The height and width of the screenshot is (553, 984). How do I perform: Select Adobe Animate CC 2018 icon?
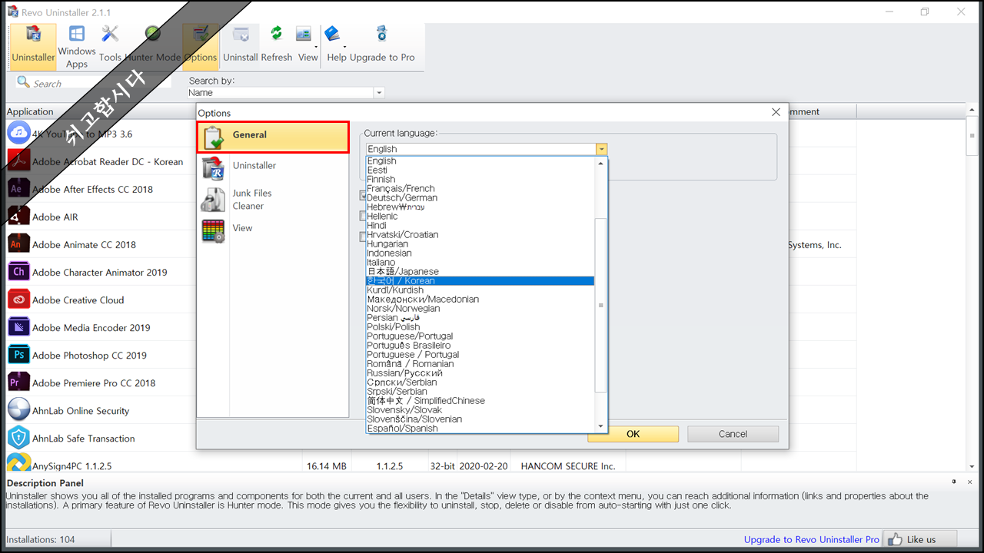tap(18, 244)
